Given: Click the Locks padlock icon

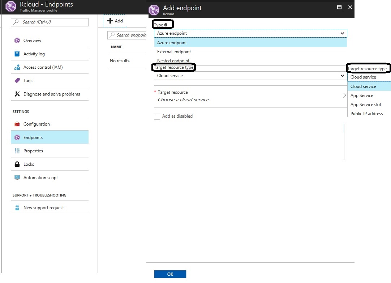Looking at the screenshot, I should (17, 164).
